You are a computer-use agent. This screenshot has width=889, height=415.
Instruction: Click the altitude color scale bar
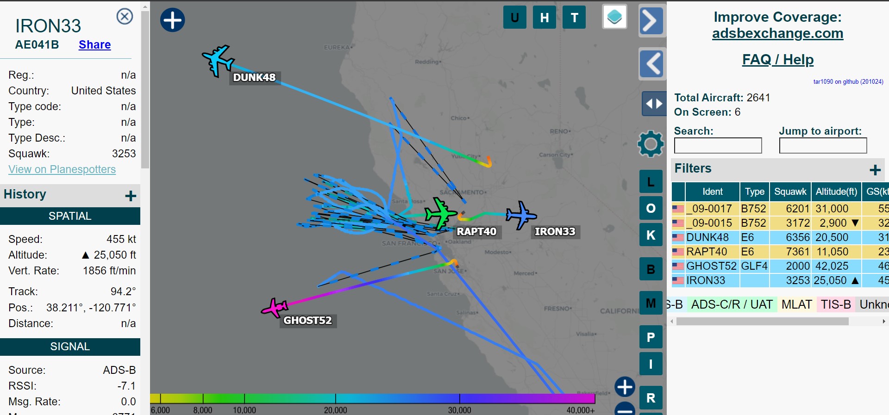[x=373, y=398]
